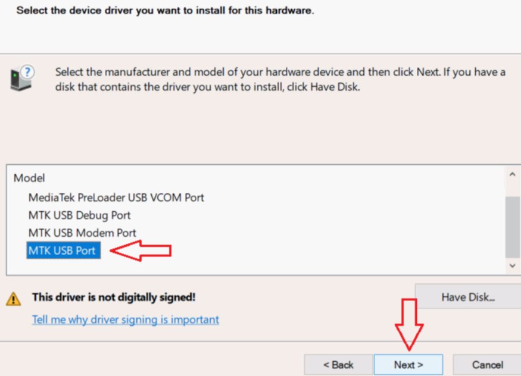
Task: Select the highlighted MTK USB Port entry
Action: point(64,250)
